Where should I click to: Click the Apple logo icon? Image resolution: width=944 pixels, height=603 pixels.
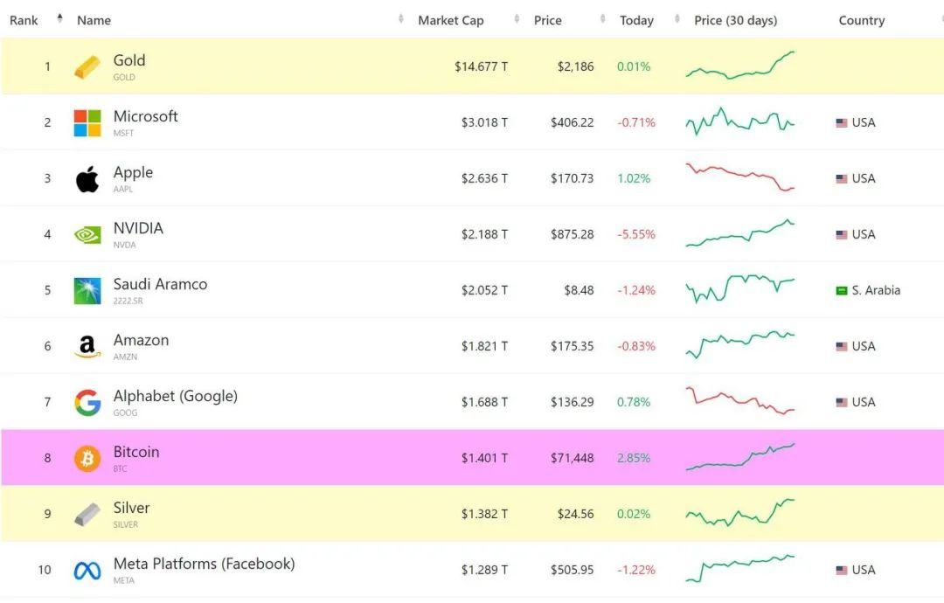87,179
